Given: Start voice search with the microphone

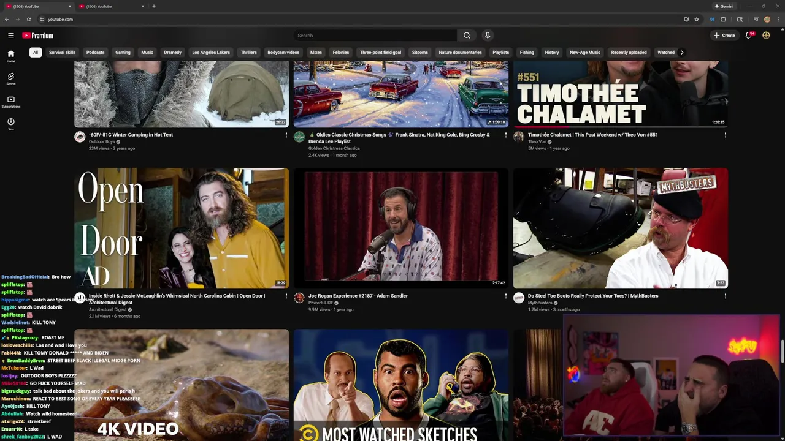Looking at the screenshot, I should (x=488, y=36).
